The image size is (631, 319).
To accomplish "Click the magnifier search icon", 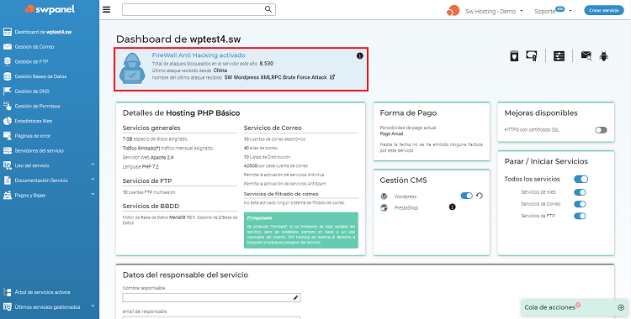I will coord(268,9).
